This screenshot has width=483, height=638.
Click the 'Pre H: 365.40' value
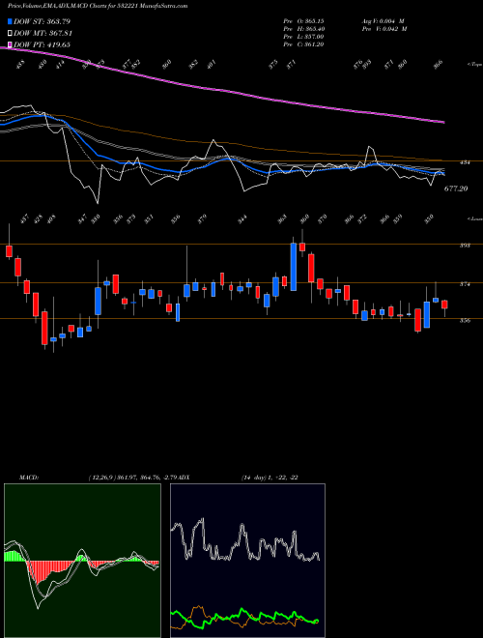(x=303, y=29)
